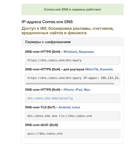Open the Windows setup link
This screenshot has height=144, width=133.
coord(70,52)
